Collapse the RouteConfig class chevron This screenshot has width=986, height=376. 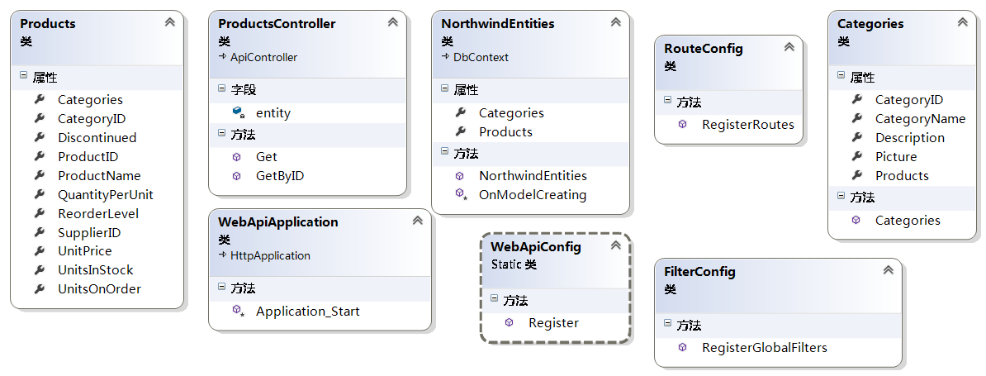click(x=789, y=47)
